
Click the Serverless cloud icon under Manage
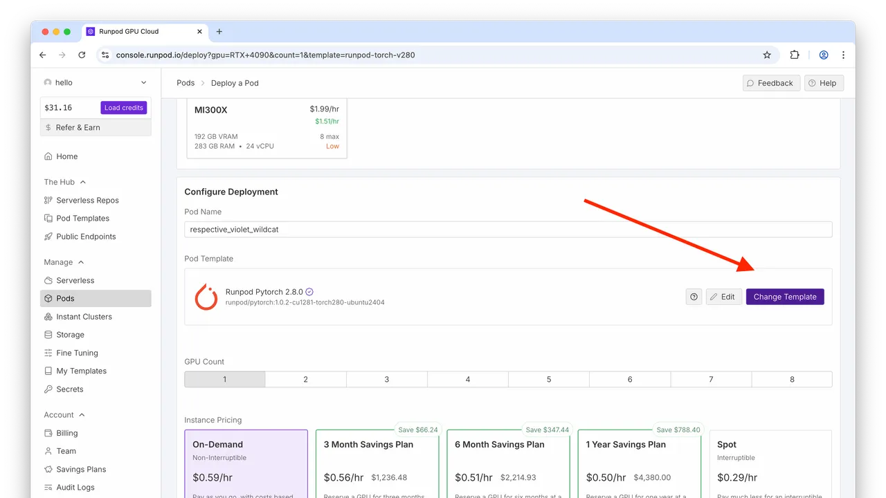point(48,281)
